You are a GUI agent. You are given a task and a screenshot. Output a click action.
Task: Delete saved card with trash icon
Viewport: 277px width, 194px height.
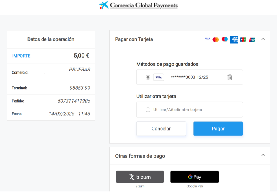point(230,77)
